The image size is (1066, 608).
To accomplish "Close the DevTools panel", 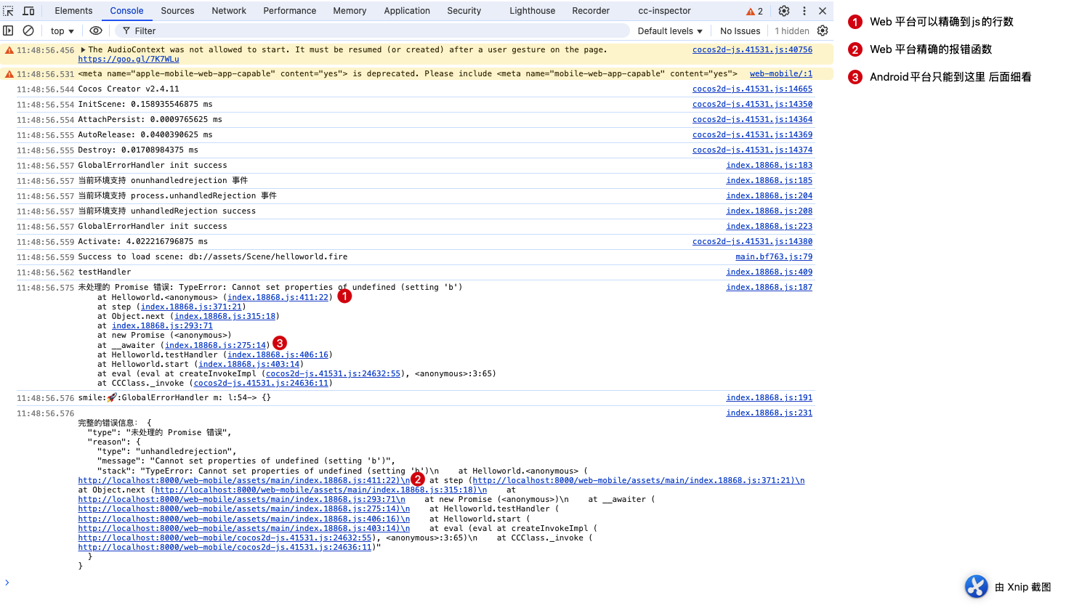I will click(823, 11).
